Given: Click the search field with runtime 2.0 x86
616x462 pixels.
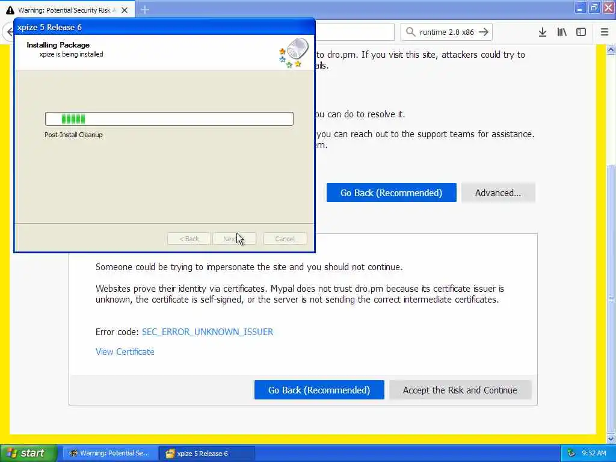Looking at the screenshot, I should coord(446,32).
